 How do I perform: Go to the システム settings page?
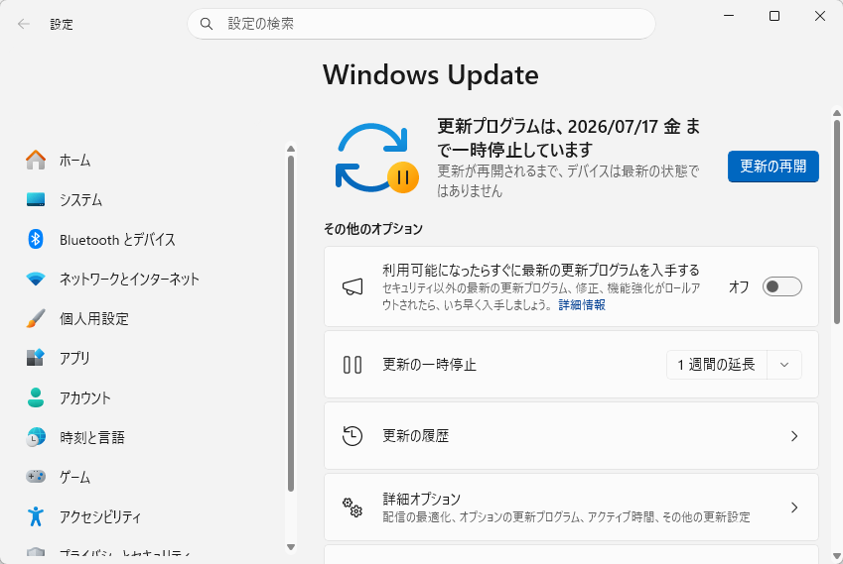pos(152,199)
